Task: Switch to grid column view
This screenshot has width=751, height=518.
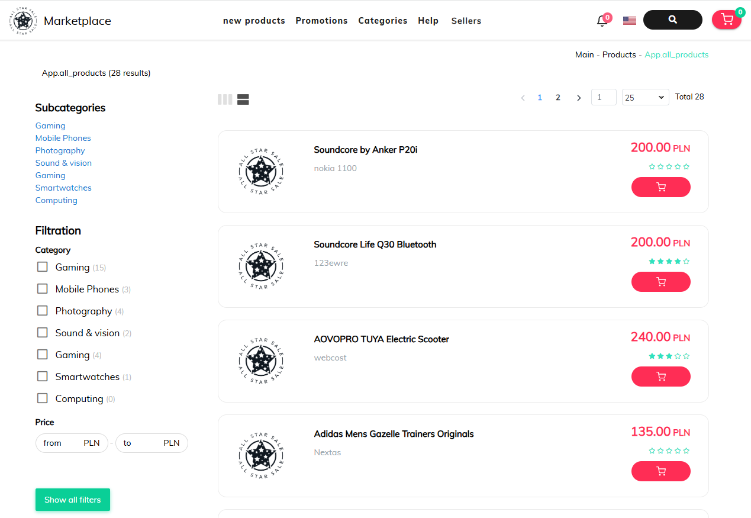Action: (x=225, y=99)
